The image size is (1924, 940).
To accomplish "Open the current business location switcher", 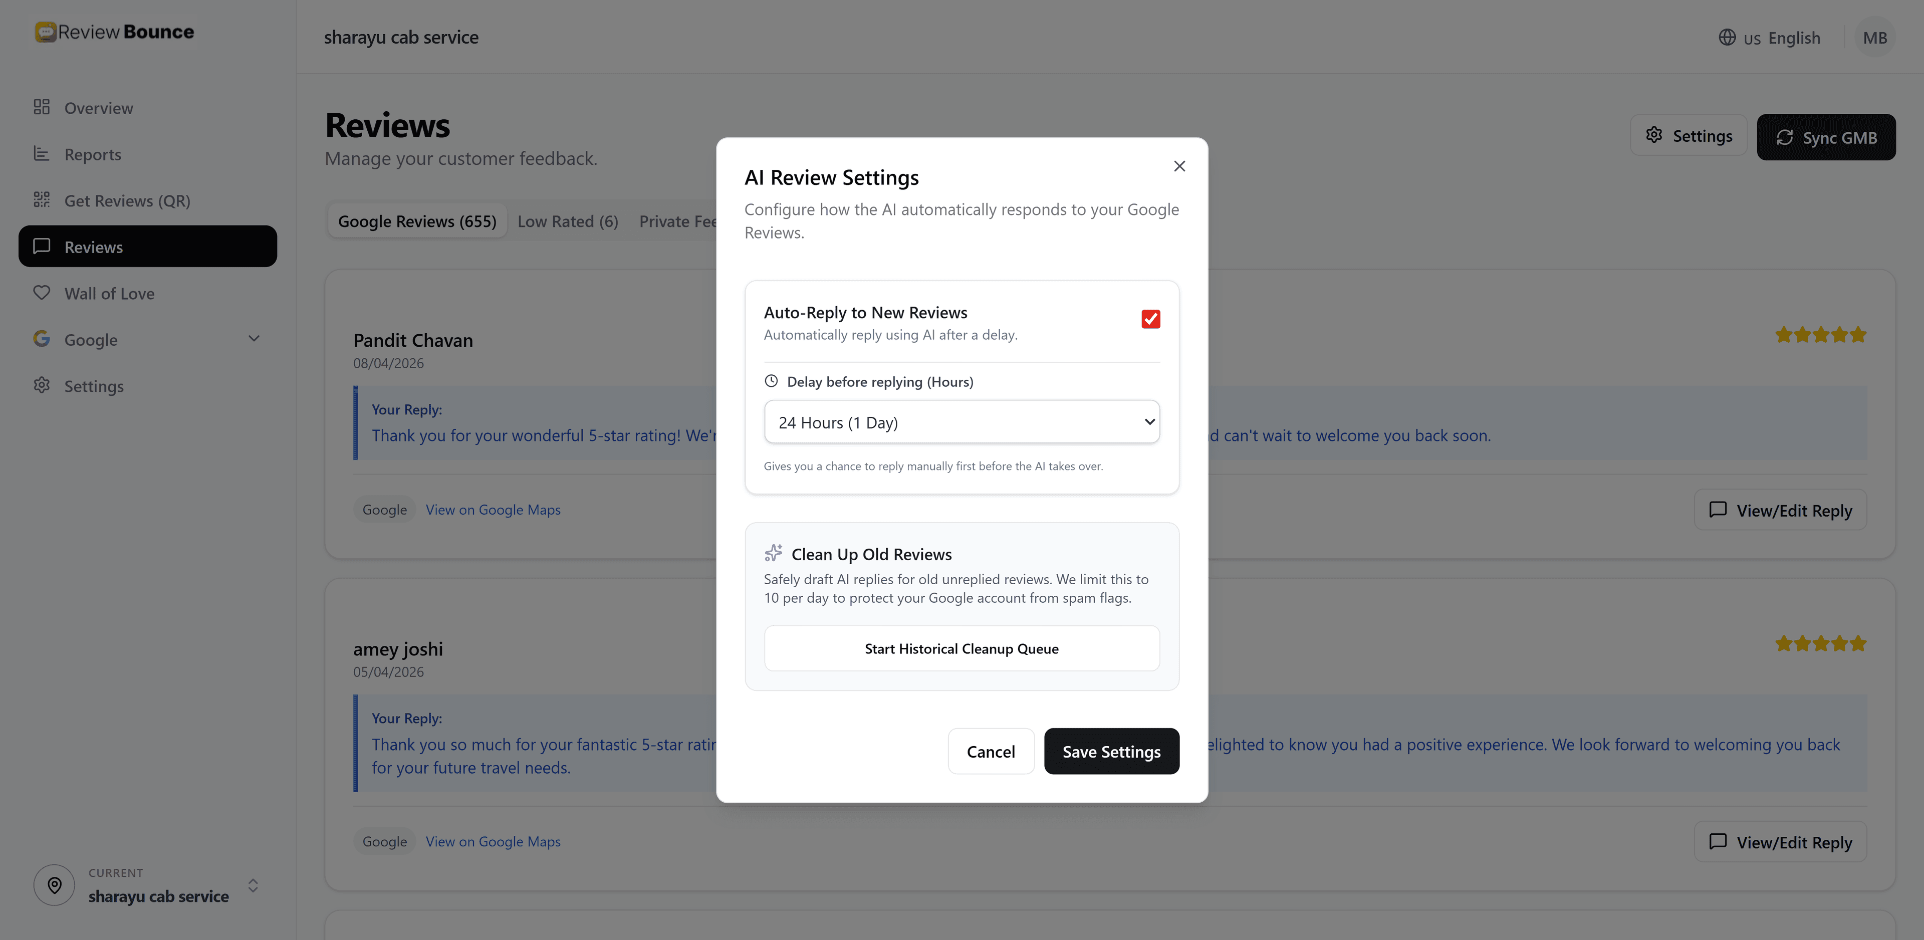I will point(148,885).
